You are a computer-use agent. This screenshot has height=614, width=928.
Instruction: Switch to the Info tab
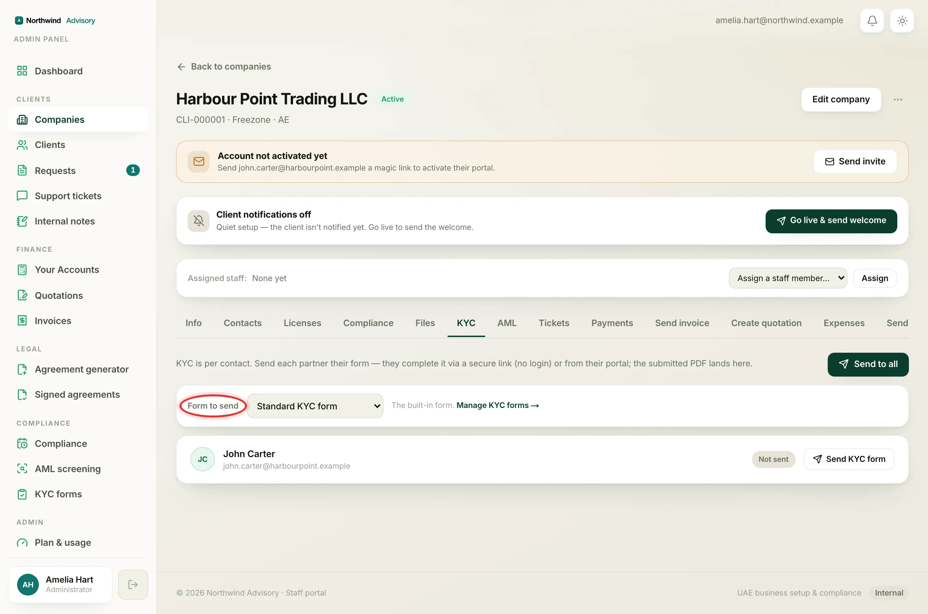(x=193, y=323)
